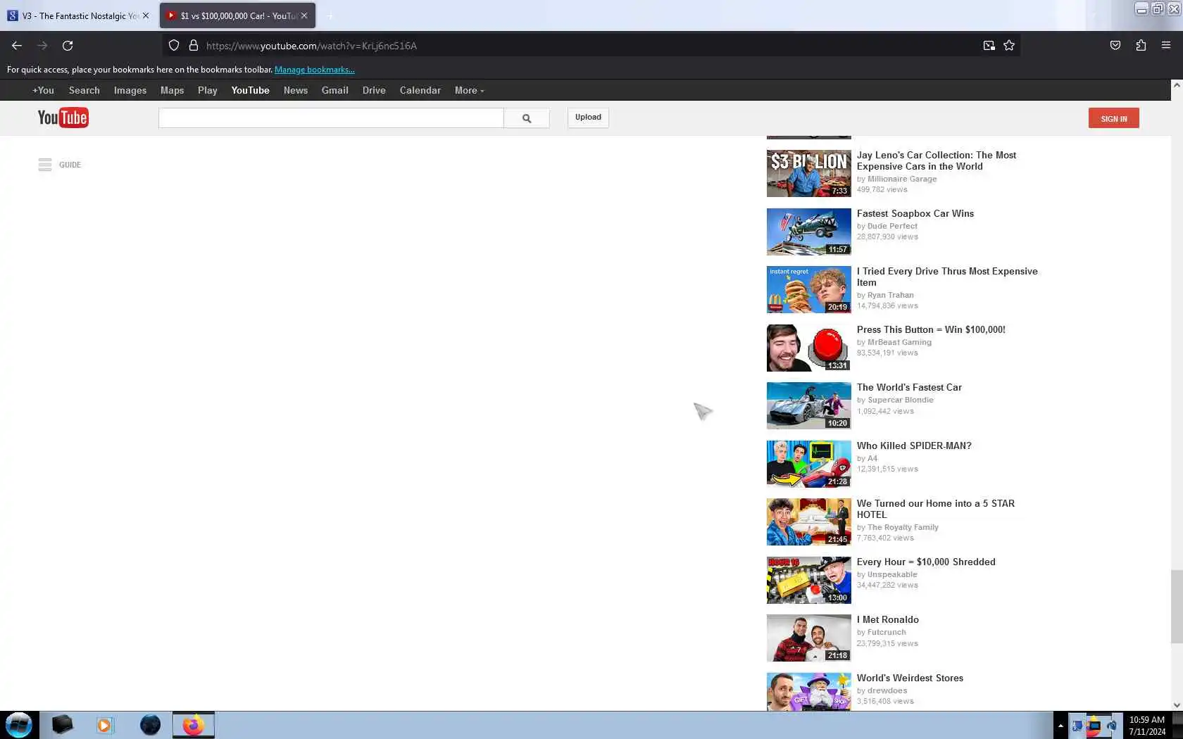The image size is (1183, 739).
Task: Show site security padlock info
Action: coord(194,46)
